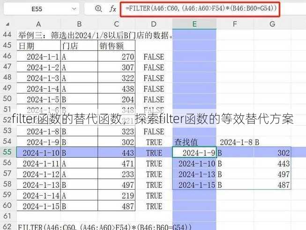
Task: Select row 50 header
Action: coord(7,99)
